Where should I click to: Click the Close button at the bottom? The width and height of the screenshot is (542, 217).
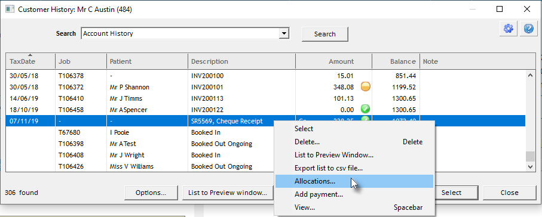509,193
